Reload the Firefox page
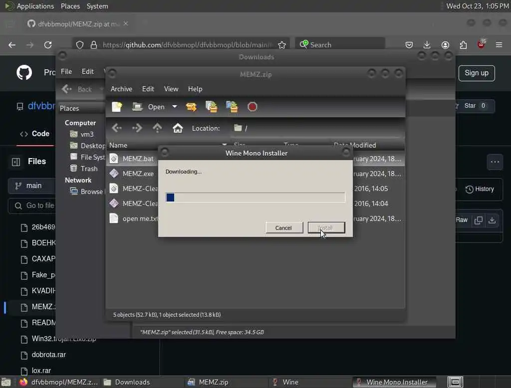 pos(48,45)
